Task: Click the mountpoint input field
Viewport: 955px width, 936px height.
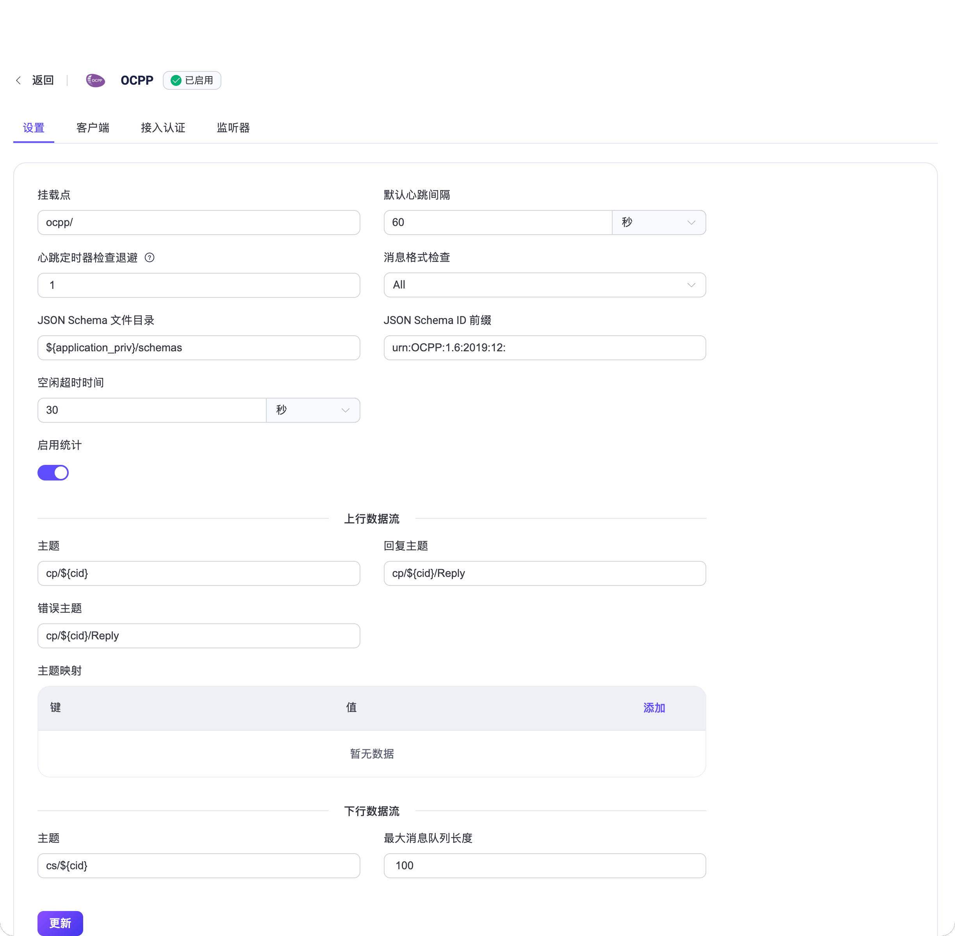Action: [199, 223]
